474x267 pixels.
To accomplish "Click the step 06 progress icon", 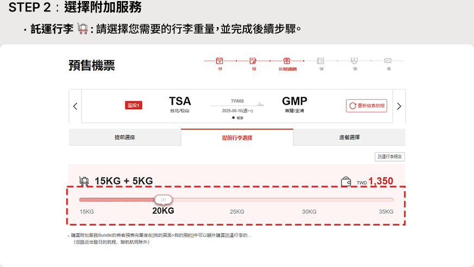I will (388, 61).
